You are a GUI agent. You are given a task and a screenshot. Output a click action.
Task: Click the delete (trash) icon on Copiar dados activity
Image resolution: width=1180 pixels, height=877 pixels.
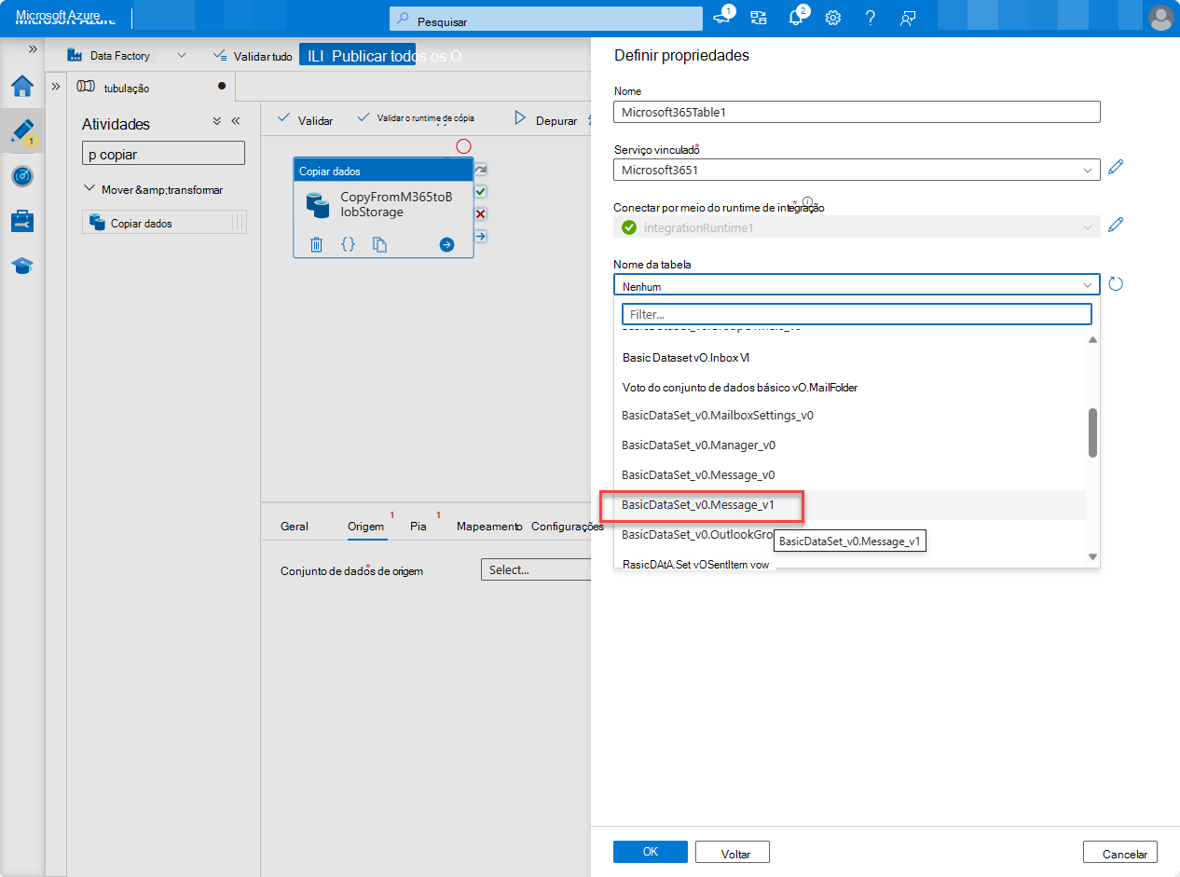[x=316, y=244]
